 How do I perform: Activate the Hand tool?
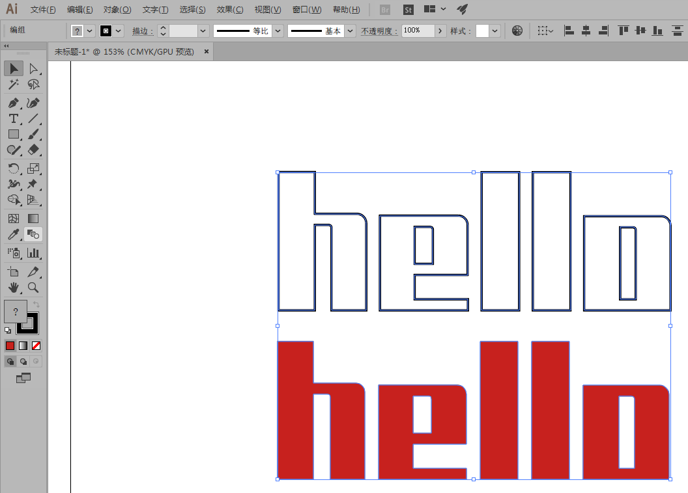[14, 287]
